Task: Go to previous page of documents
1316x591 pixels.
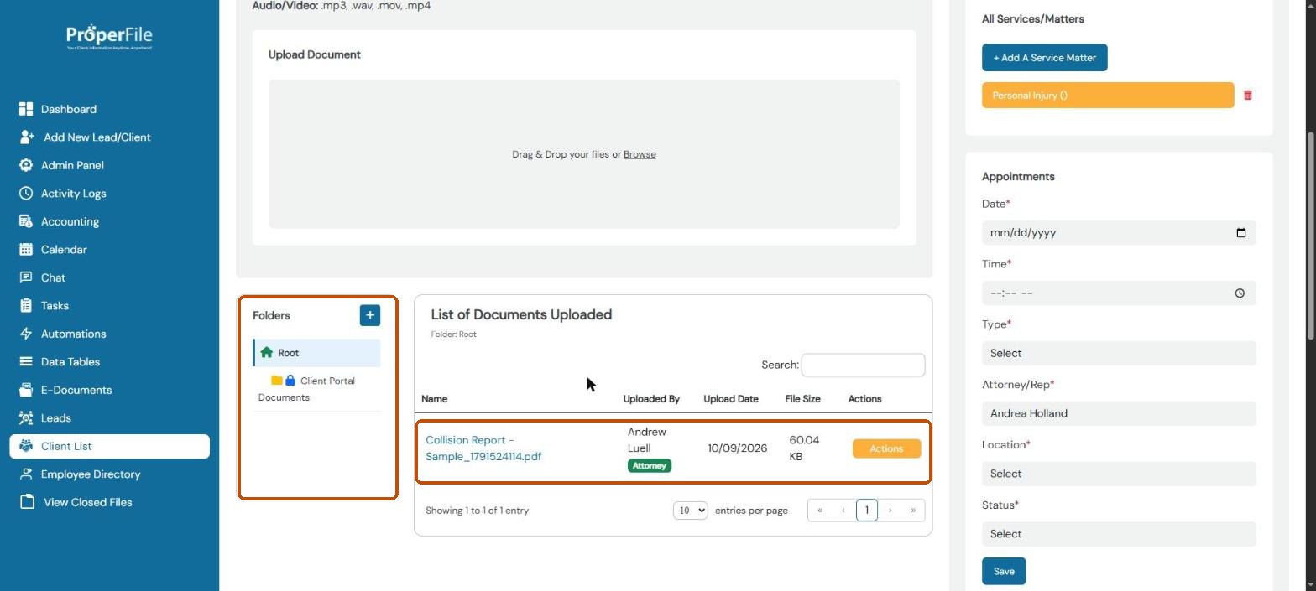Action: (x=843, y=510)
